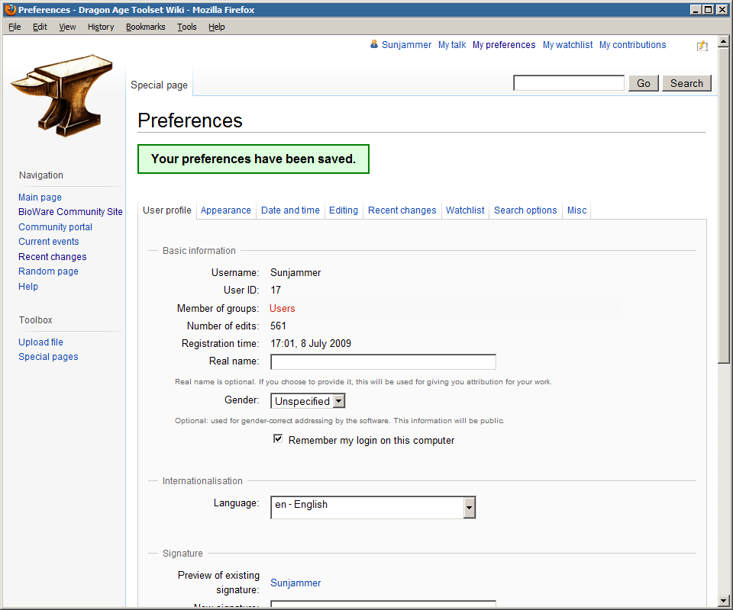The image size is (733, 610).
Task: Switch to the Appearance tab
Action: tap(225, 210)
